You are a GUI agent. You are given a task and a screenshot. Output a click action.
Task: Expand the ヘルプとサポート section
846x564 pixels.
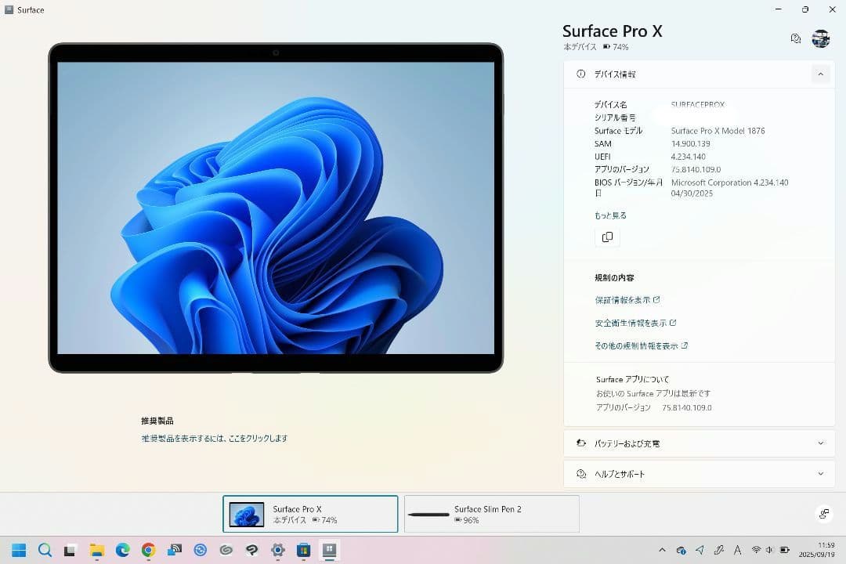coord(819,474)
